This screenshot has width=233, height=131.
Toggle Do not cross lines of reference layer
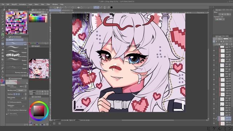(x=8, y=110)
